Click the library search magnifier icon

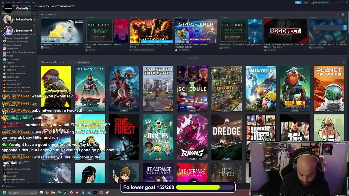[3, 25]
